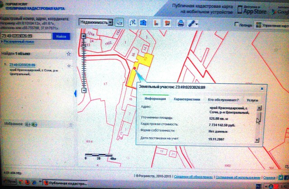The image size is (289, 189).
Task: Click the zoom out minus button
Action: (x=83, y=91)
